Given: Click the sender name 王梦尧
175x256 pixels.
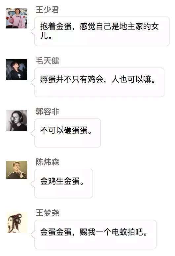Looking at the screenshot, I should pyautogui.click(x=47, y=213).
